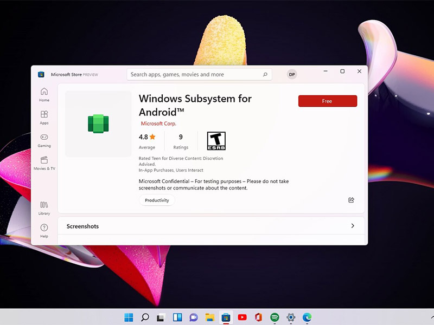The width and height of the screenshot is (434, 325).
Task: Open the Microsoft Corp. publisher link
Action: 158,123
